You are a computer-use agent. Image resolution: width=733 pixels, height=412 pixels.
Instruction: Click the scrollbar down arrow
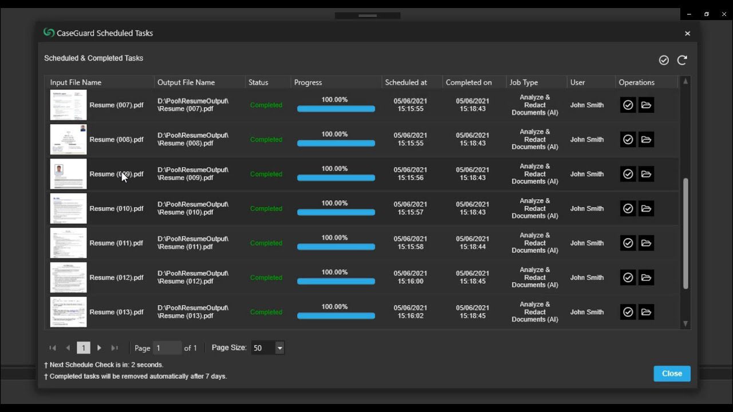tap(685, 324)
